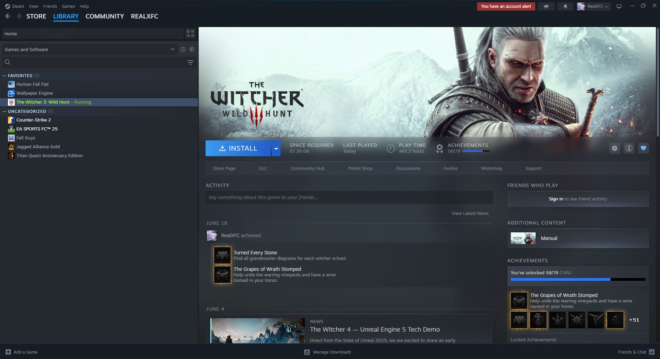660x359 pixels.
Task: Open advanced filters icon in search bar
Action: click(190, 62)
